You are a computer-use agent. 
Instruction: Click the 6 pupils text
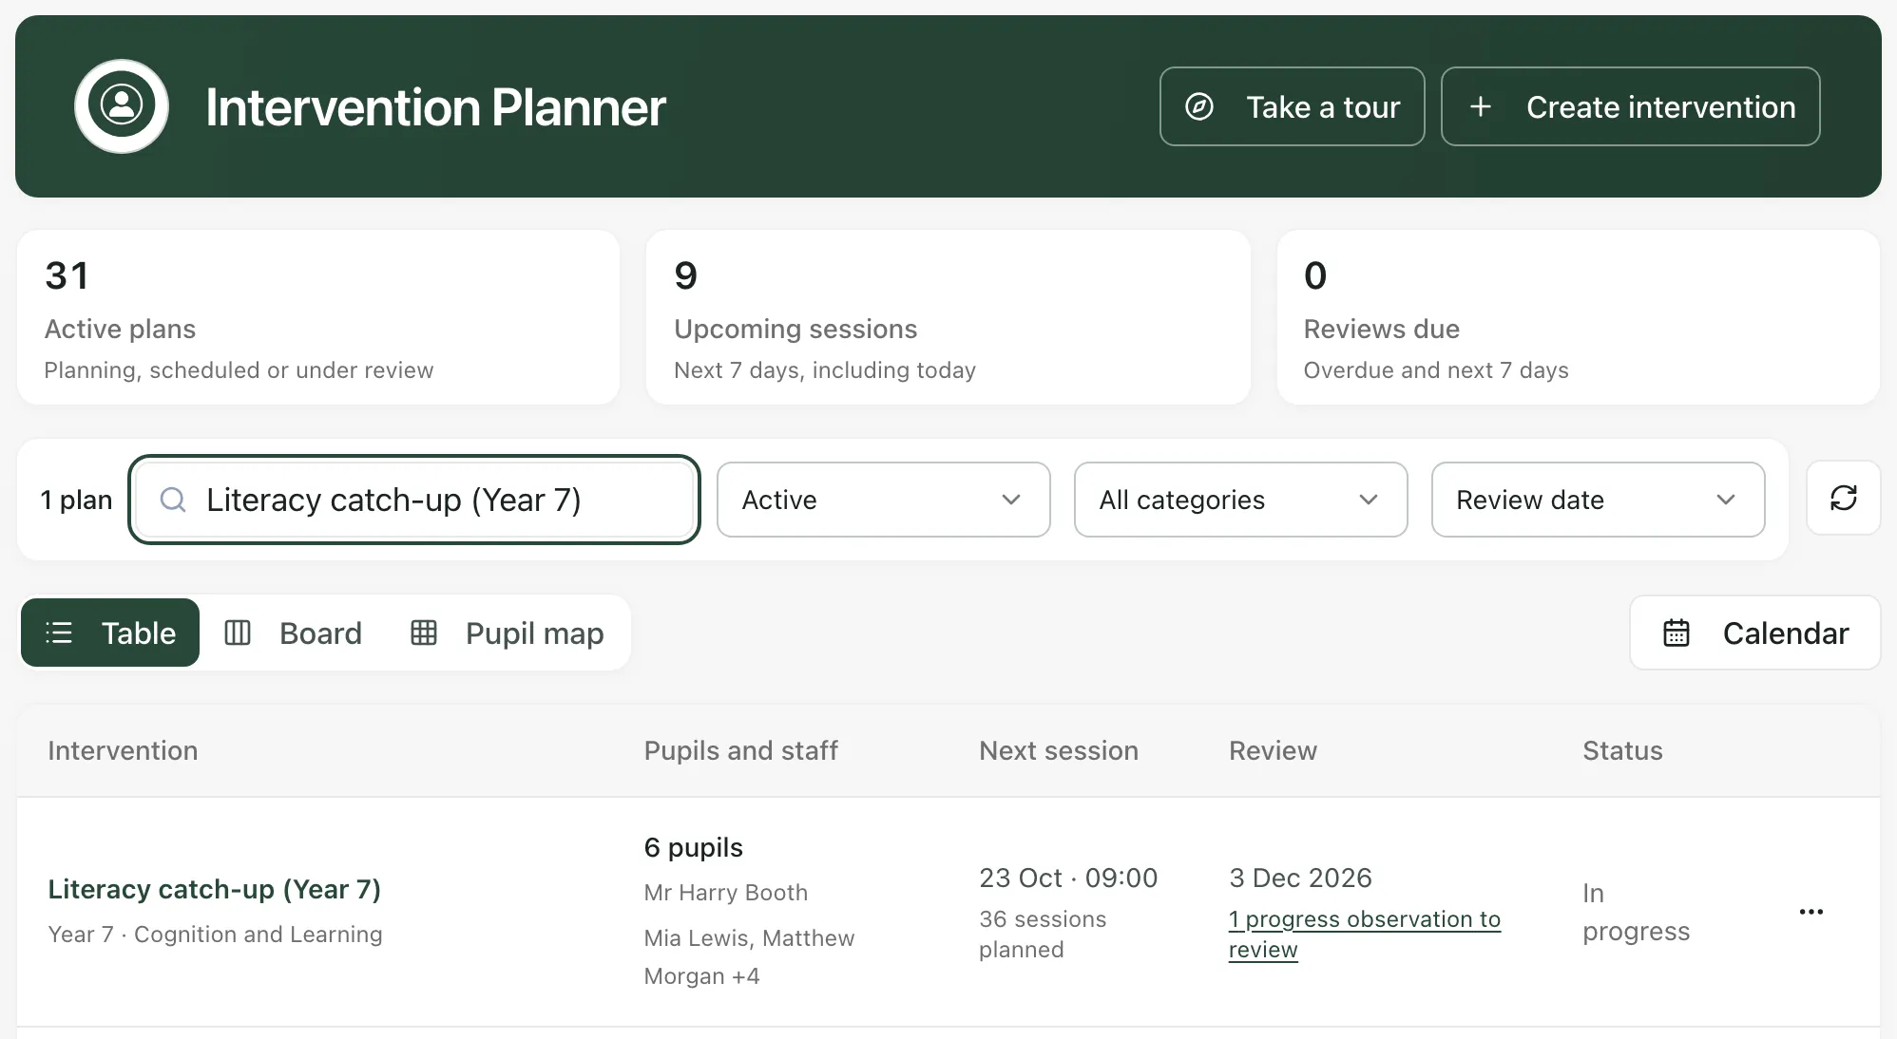pyautogui.click(x=693, y=847)
